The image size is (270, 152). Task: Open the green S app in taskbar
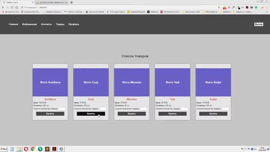pos(40,149)
